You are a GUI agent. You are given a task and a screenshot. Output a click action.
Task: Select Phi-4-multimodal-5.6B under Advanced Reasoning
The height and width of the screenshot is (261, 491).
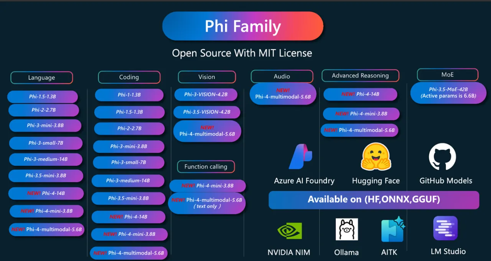[x=359, y=130]
